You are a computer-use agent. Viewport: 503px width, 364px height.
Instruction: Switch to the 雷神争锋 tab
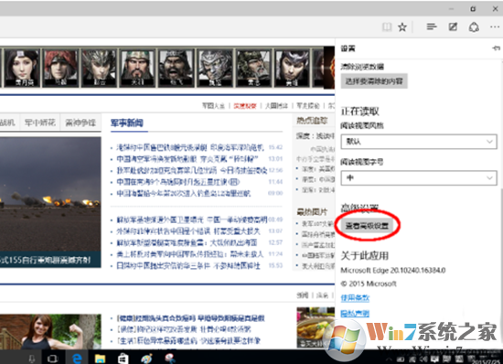pos(80,123)
